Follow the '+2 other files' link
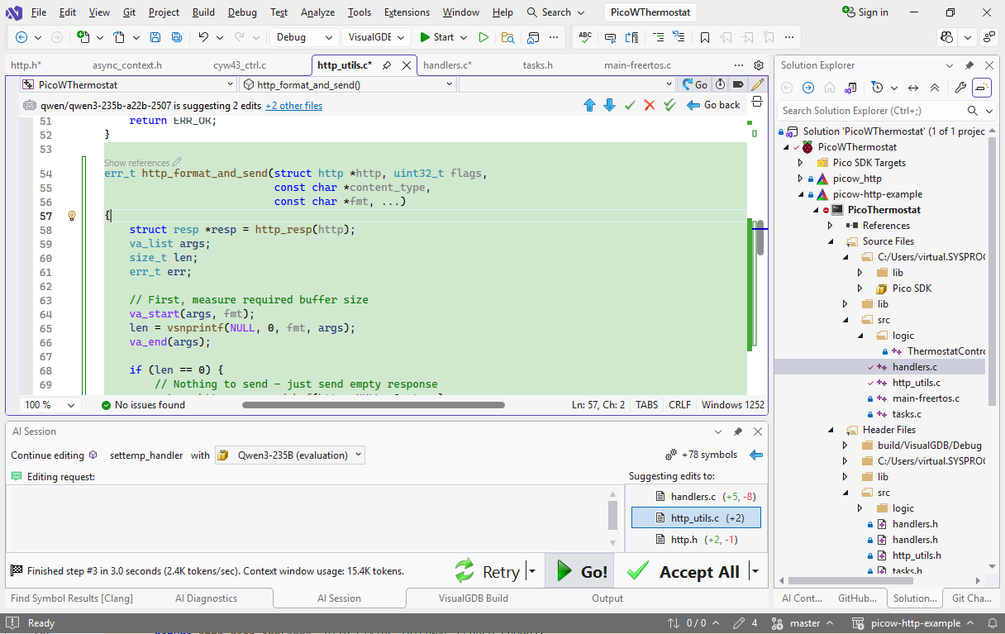 293,106
